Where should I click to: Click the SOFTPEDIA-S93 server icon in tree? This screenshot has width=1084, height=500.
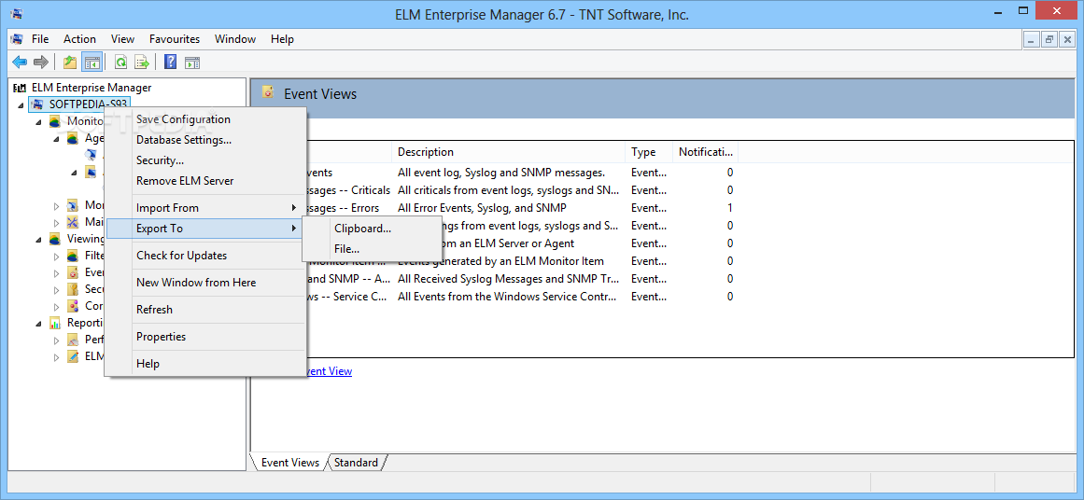pyautogui.click(x=38, y=104)
